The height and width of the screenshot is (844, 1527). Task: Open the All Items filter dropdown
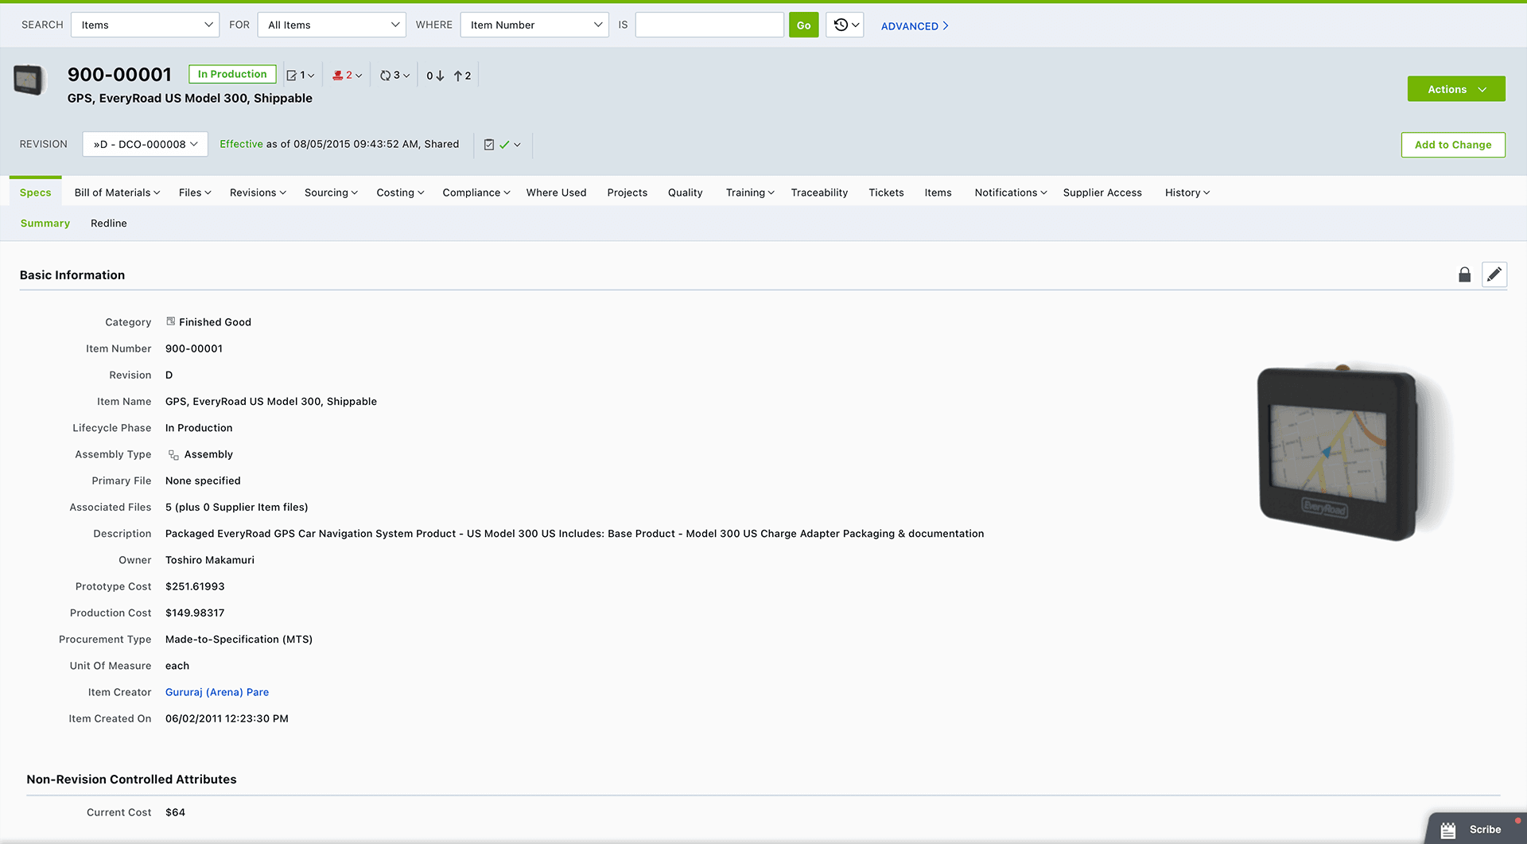pyautogui.click(x=332, y=25)
